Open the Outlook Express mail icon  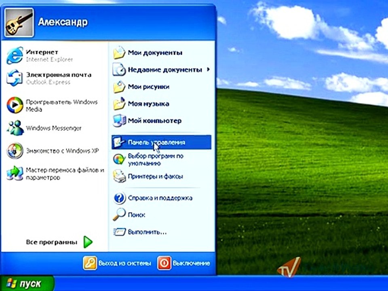click(15, 78)
